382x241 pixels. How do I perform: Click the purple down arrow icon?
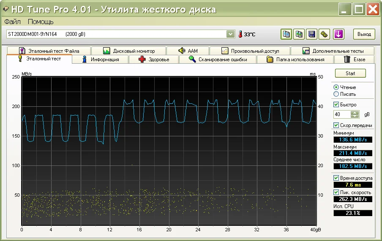coord(338,34)
